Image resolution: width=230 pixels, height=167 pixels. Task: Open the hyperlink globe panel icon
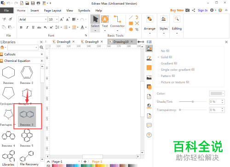click(x=149, y=106)
